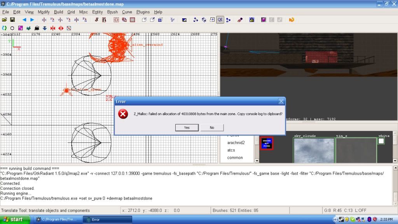Toggle the QE resize tool button
The height and width of the screenshot is (224, 398).
click(220, 20)
